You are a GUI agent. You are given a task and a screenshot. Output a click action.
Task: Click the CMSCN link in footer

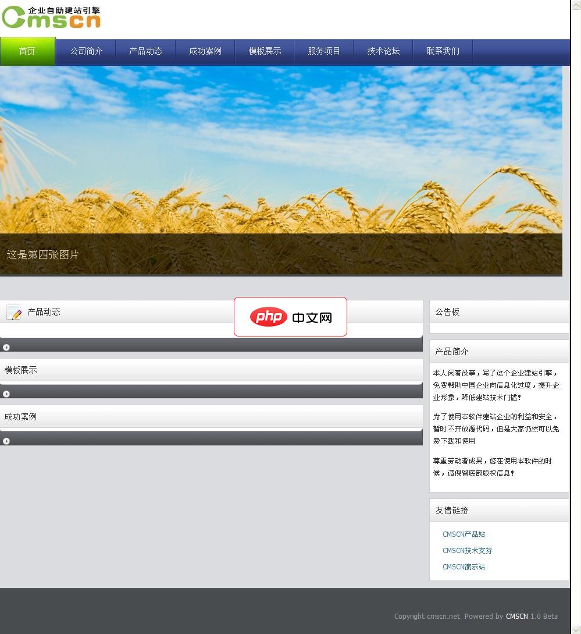(x=517, y=616)
